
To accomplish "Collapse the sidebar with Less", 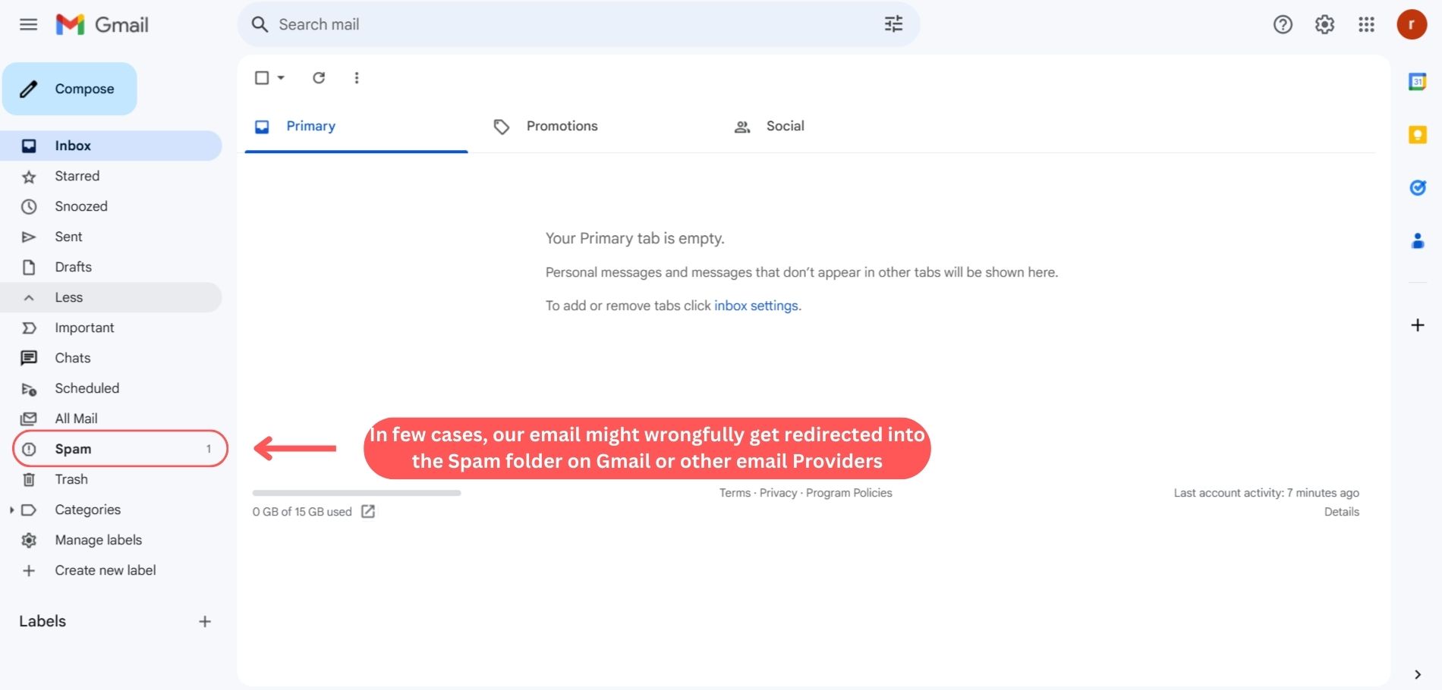I will click(x=68, y=297).
